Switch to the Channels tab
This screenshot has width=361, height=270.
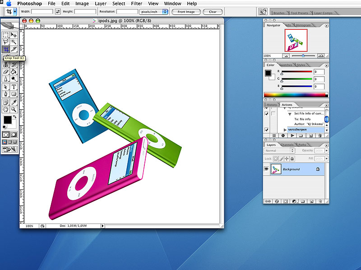click(x=287, y=145)
